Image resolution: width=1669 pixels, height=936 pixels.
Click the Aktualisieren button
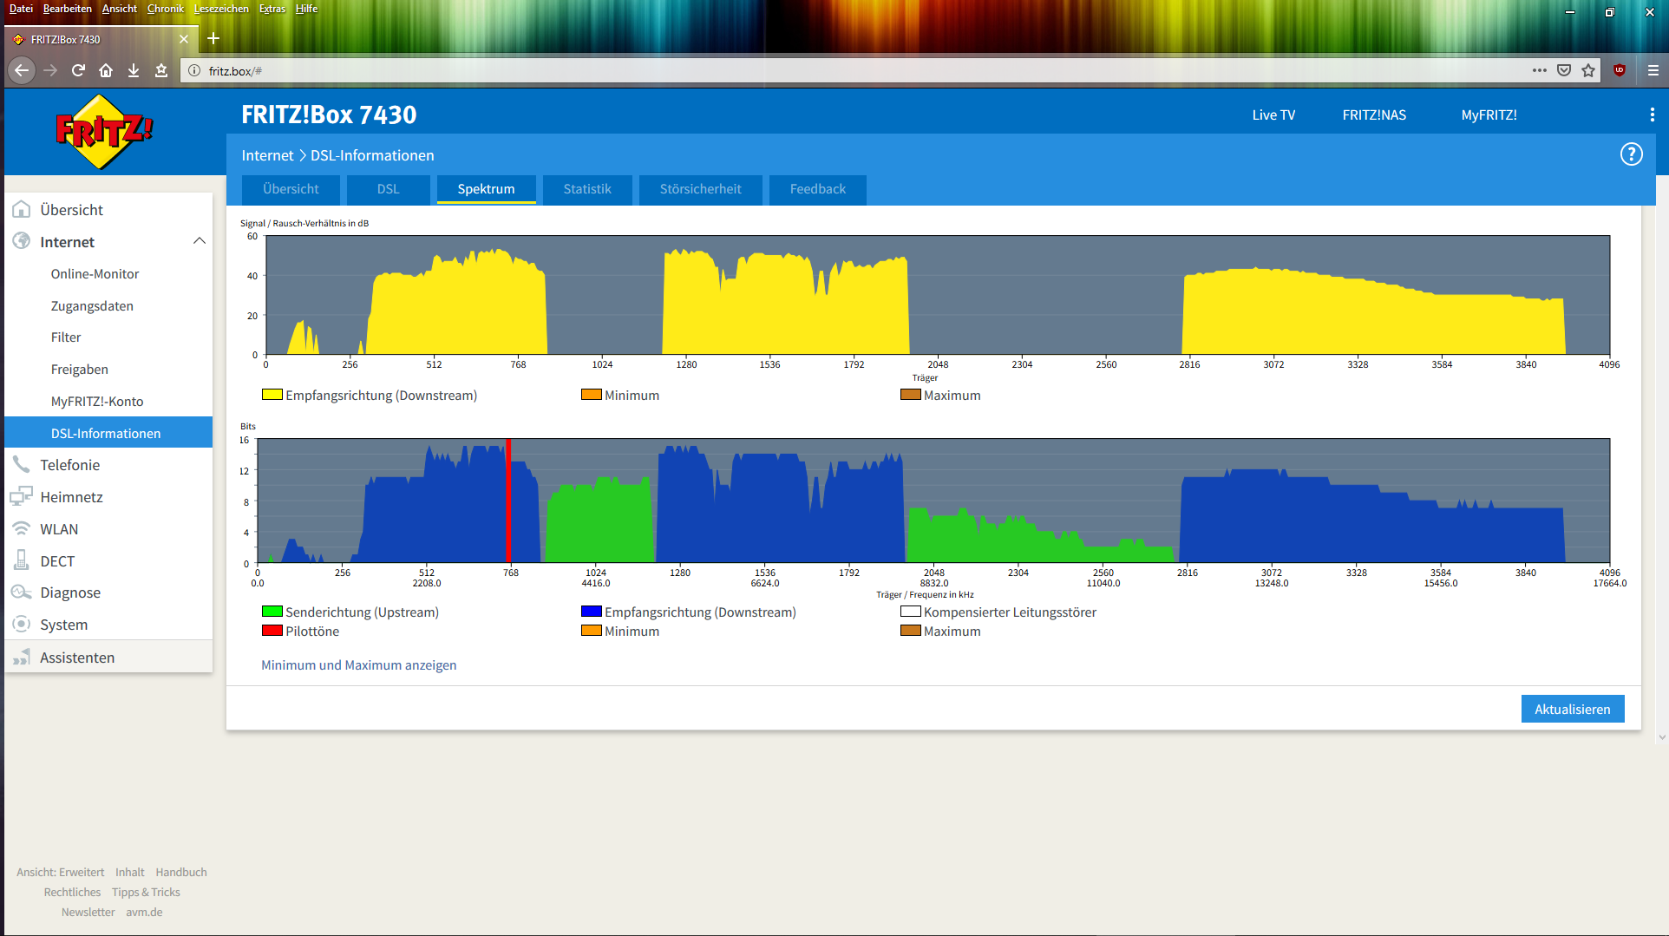(1572, 709)
